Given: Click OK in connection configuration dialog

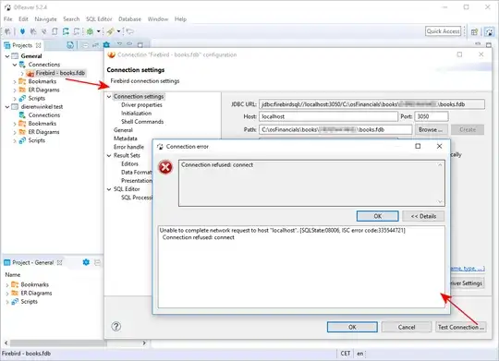Looking at the screenshot, I should 352,327.
